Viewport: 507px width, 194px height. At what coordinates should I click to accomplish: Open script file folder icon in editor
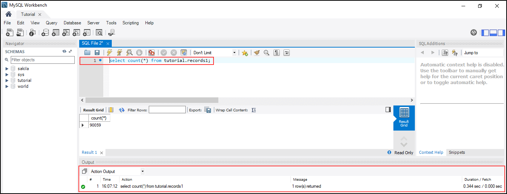pos(87,53)
